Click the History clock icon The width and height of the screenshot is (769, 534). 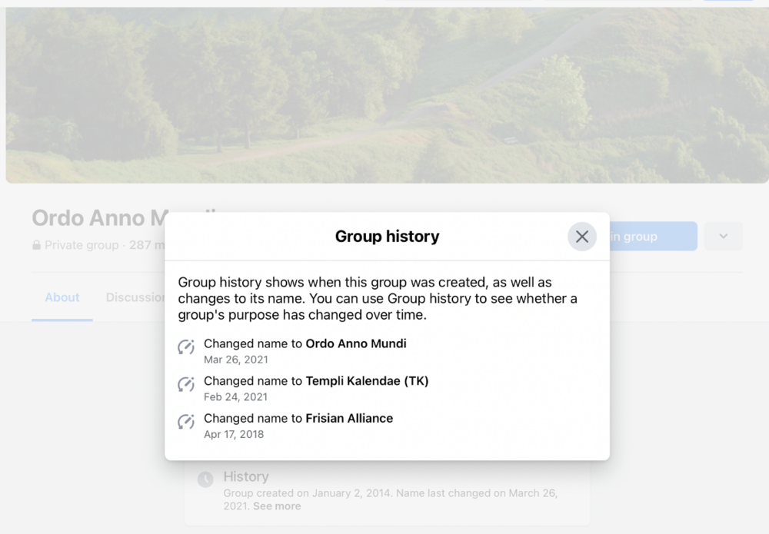tap(205, 479)
